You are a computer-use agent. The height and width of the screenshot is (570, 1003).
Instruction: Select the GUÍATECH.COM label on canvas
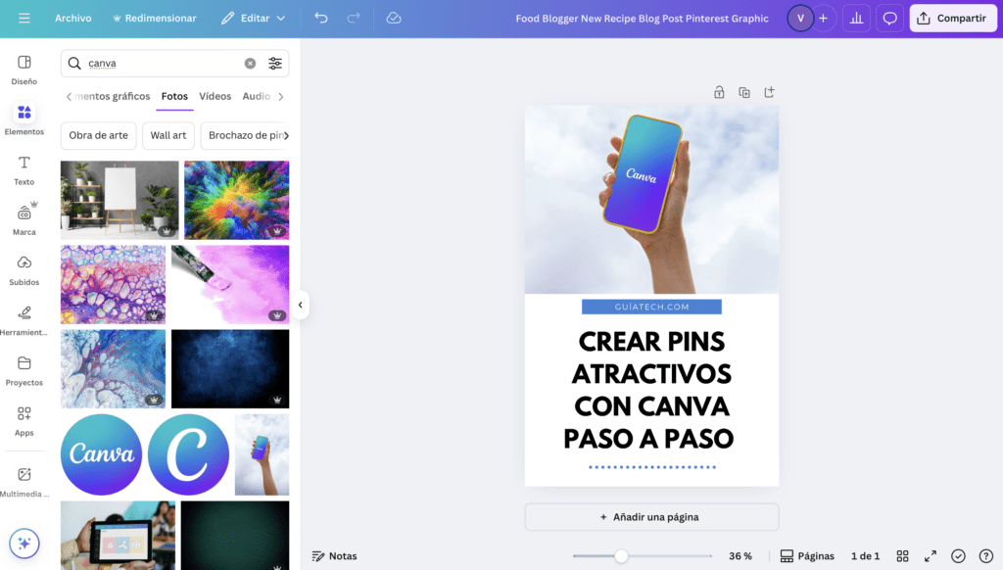[651, 307]
